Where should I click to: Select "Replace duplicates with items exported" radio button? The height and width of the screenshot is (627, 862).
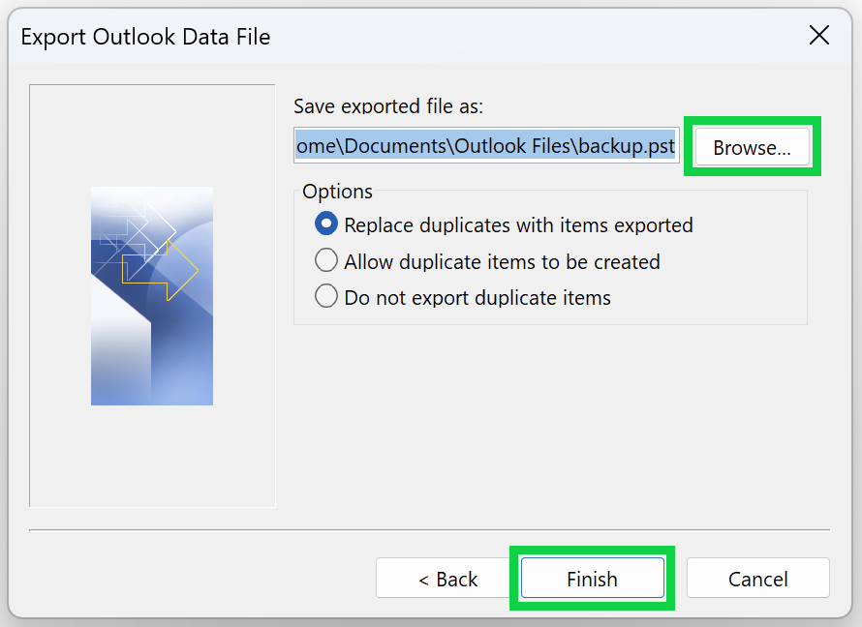326,224
